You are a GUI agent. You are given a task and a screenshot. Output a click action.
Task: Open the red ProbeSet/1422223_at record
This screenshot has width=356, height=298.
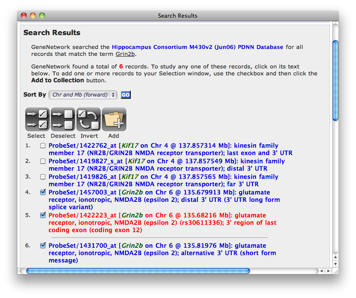pyautogui.click(x=82, y=215)
